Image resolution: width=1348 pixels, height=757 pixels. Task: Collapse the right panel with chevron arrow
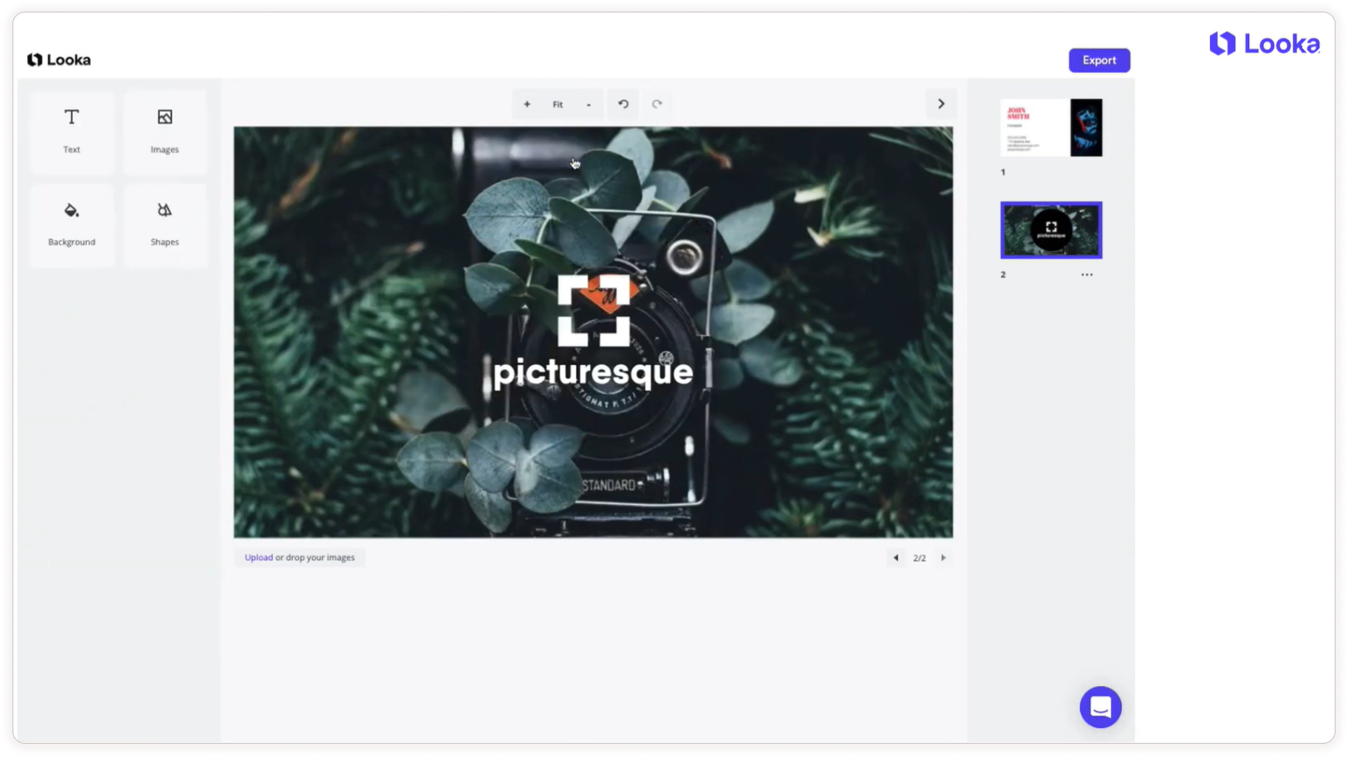pyautogui.click(x=941, y=104)
